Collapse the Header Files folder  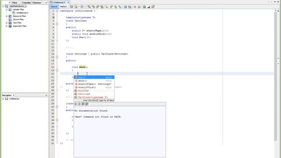point(7,10)
